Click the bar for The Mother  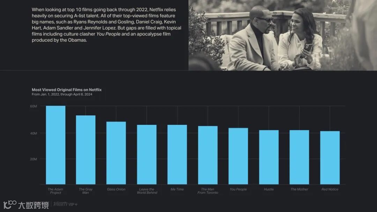[x=300, y=157]
